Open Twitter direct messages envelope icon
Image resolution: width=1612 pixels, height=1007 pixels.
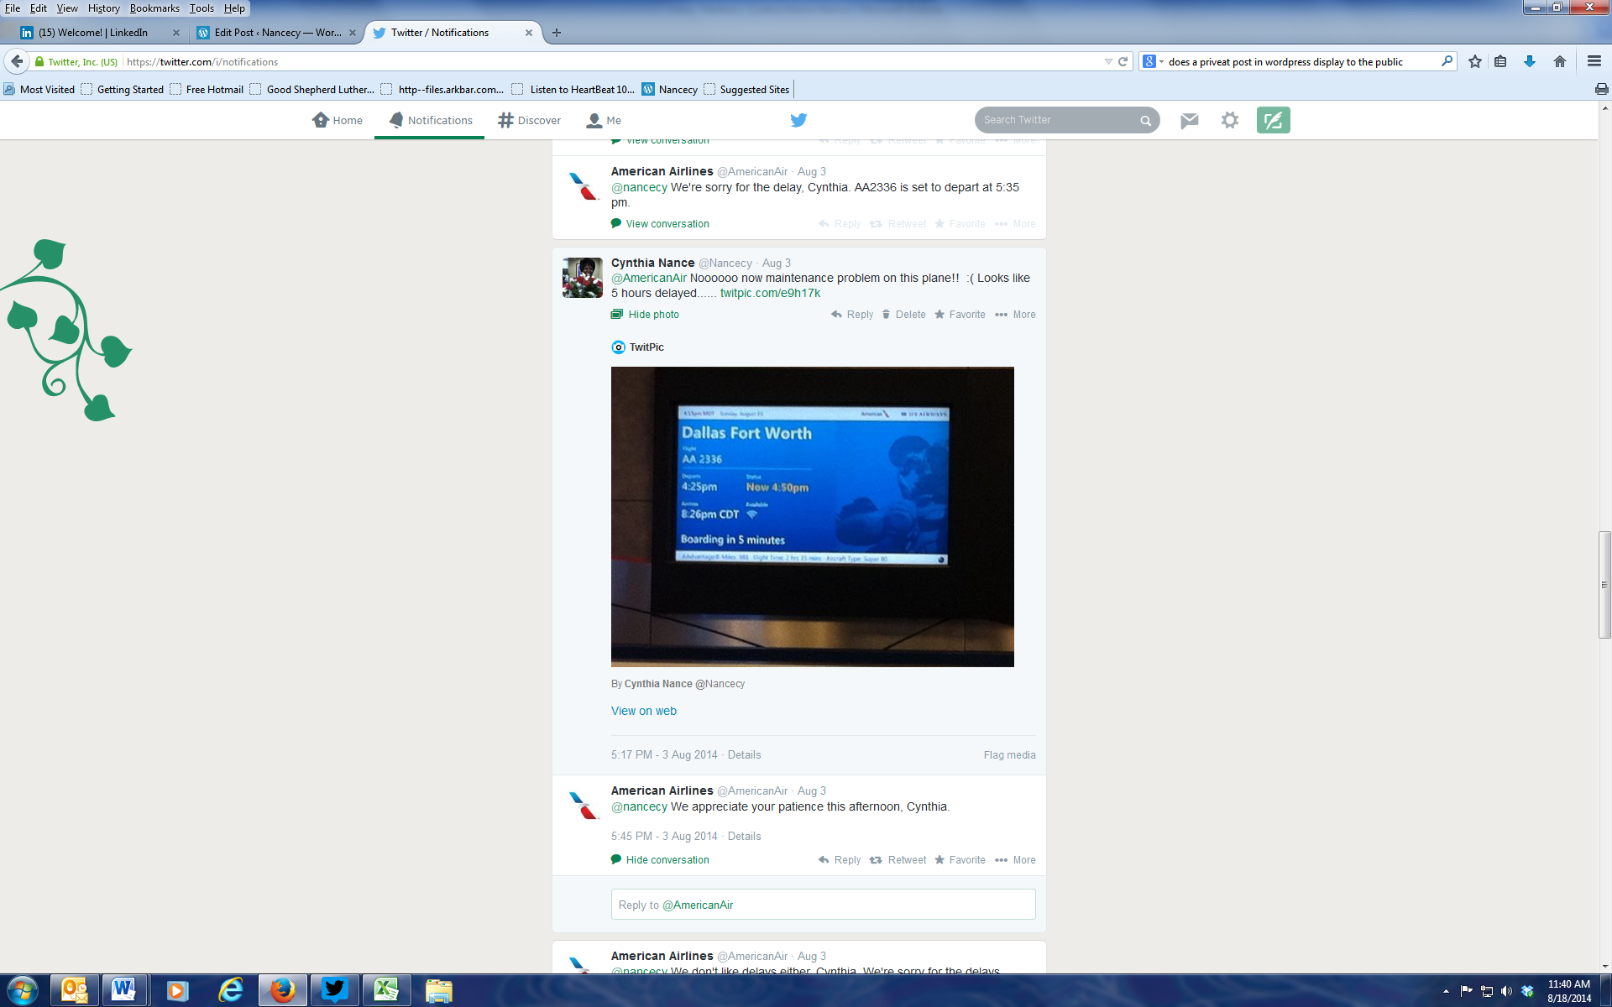pos(1189,120)
